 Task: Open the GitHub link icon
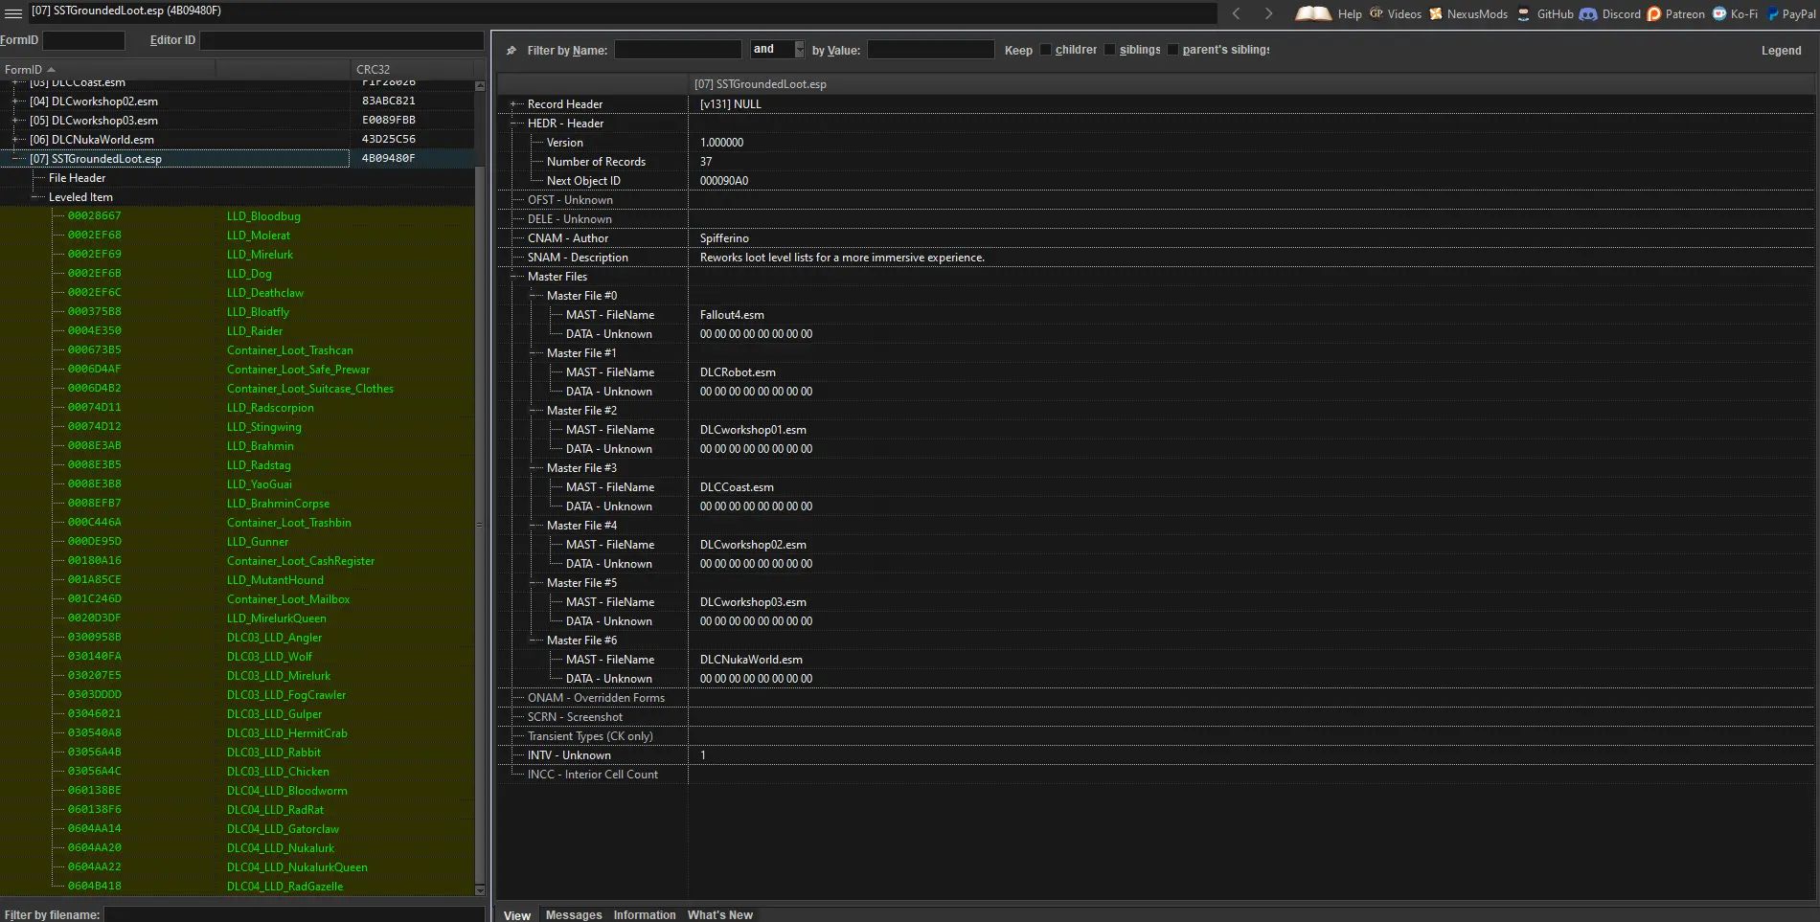point(1523,13)
